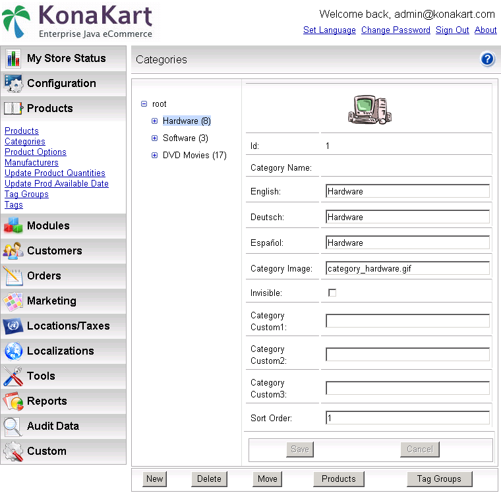Toggle the Invisible checkbox
Screen dimensions: 501x495
332,293
